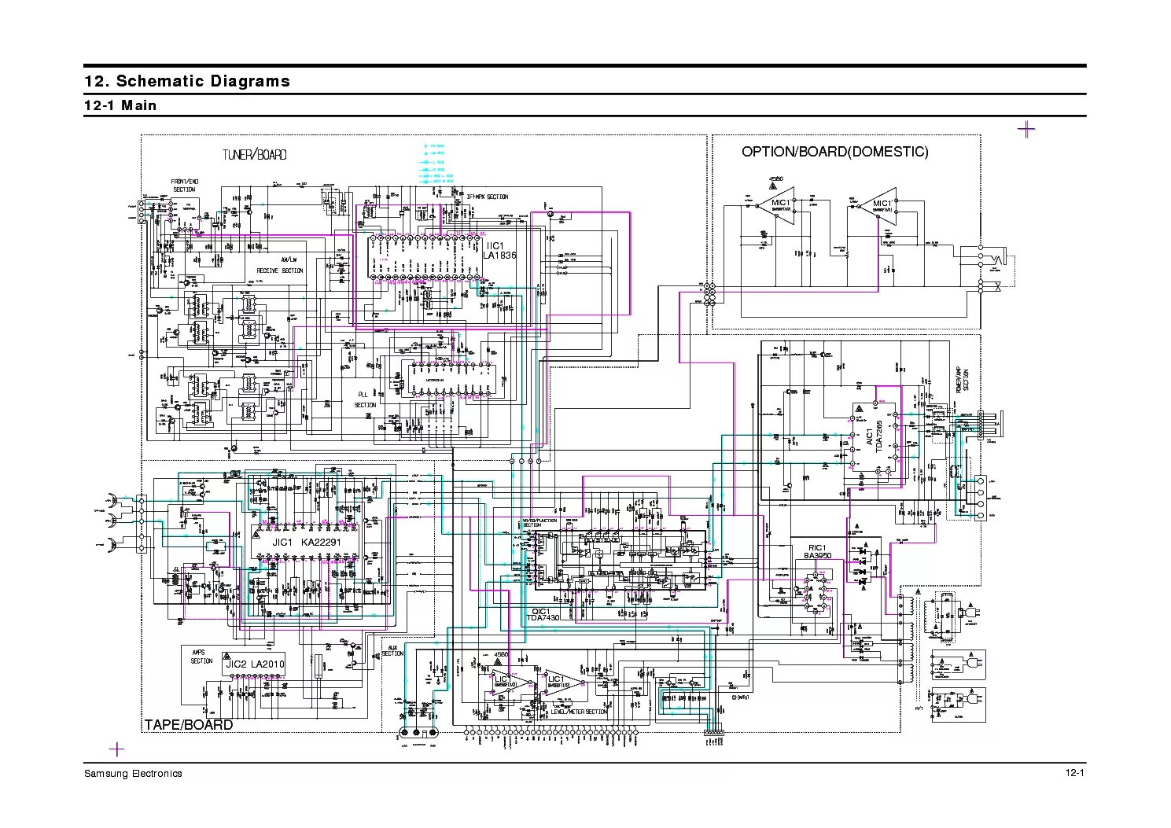
Task: Click the '12. Schematic Diagrams' heading
Action: coord(187,81)
